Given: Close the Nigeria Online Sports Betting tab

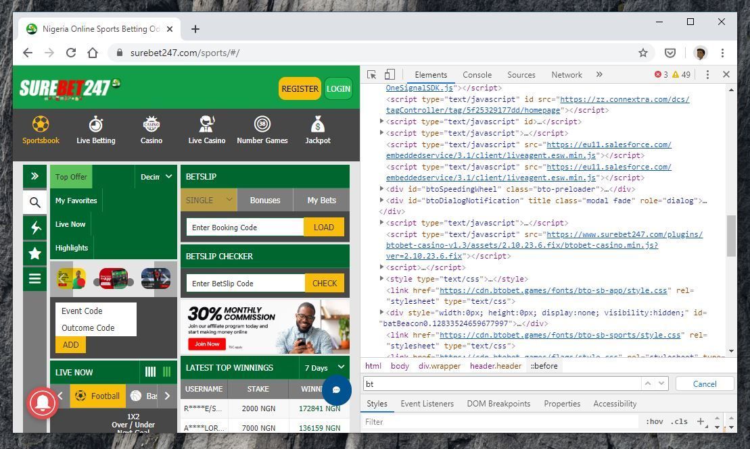Looking at the screenshot, I should 170,29.
